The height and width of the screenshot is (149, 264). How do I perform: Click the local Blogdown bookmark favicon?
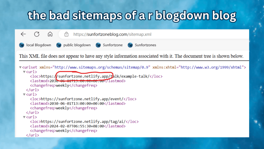pyautogui.click(x=21, y=45)
